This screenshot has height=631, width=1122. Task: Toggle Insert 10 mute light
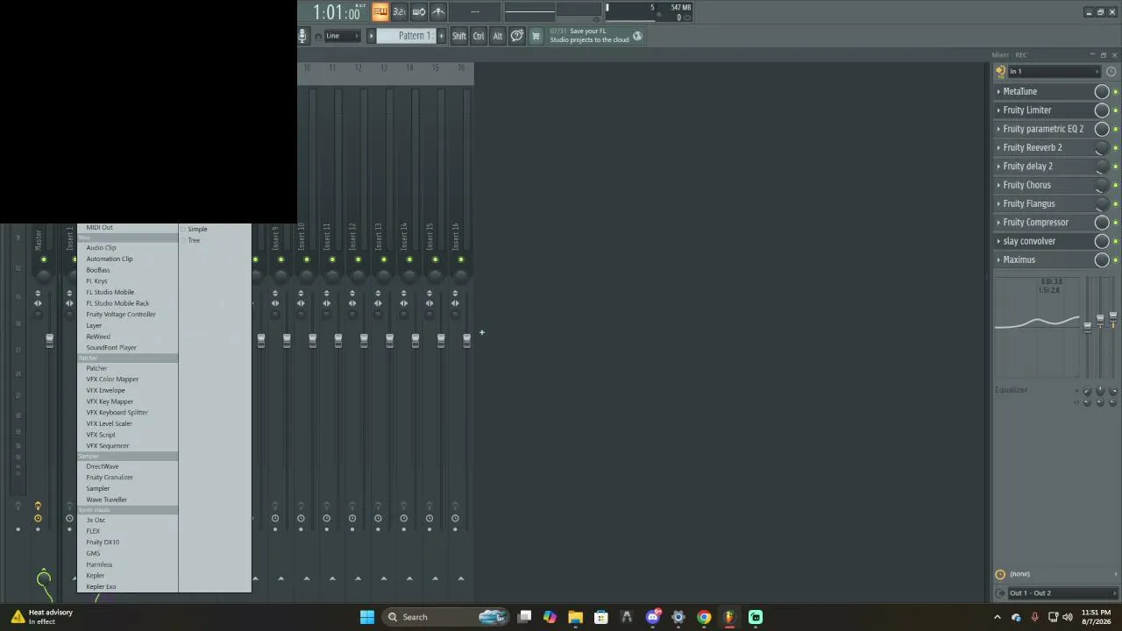pos(306,259)
